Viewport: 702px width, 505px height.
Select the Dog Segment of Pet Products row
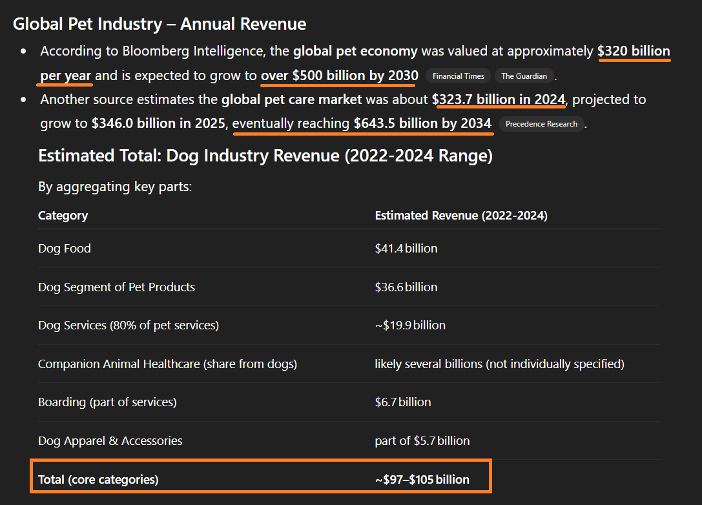click(116, 287)
